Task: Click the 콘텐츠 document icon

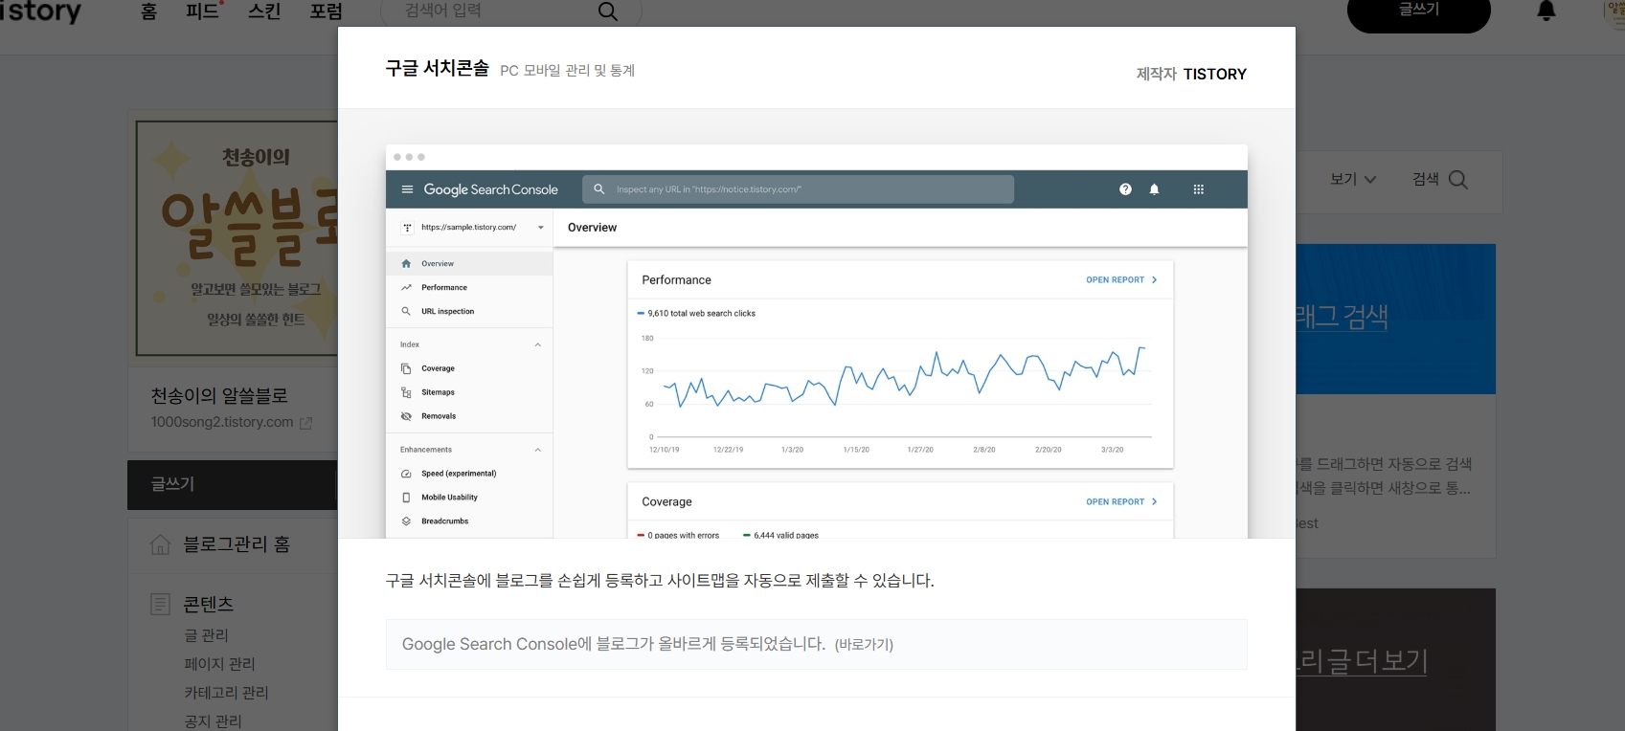Action: click(160, 605)
